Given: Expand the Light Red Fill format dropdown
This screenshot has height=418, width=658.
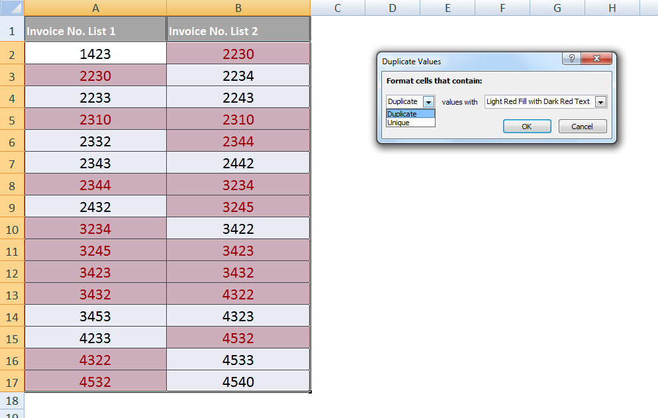Looking at the screenshot, I should [600, 101].
